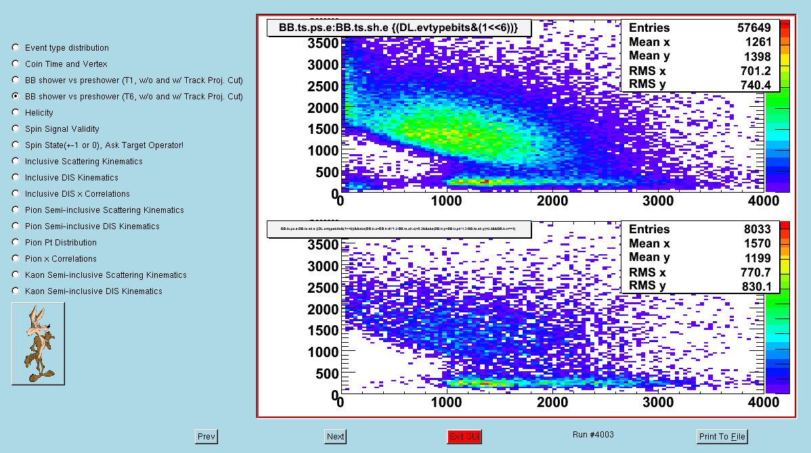
Task: Click Mean y value 1398 in top stats
Action: [x=758, y=56]
